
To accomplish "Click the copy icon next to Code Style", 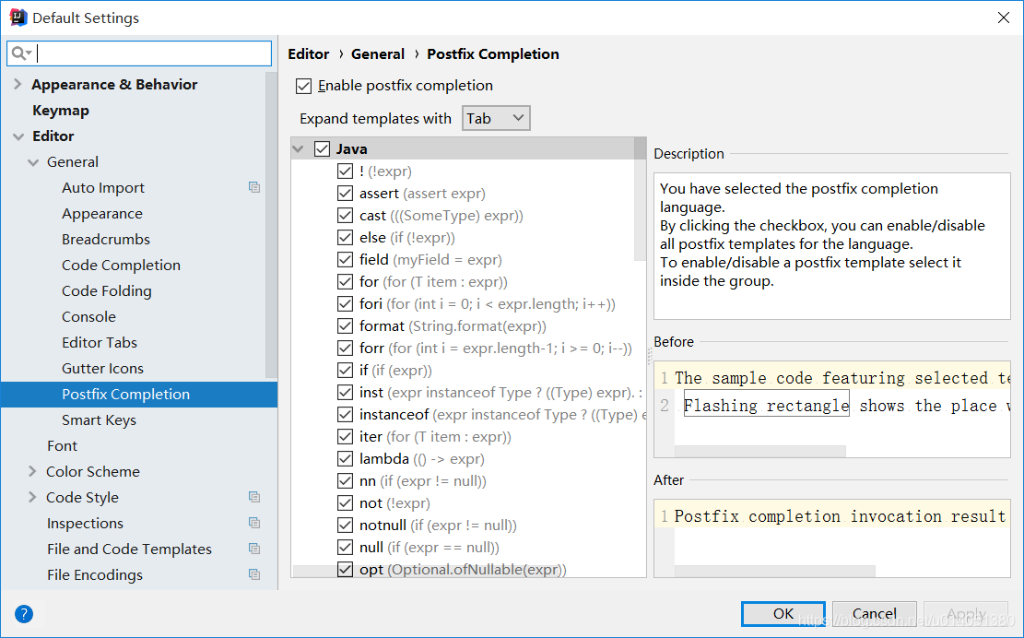I will (x=254, y=497).
